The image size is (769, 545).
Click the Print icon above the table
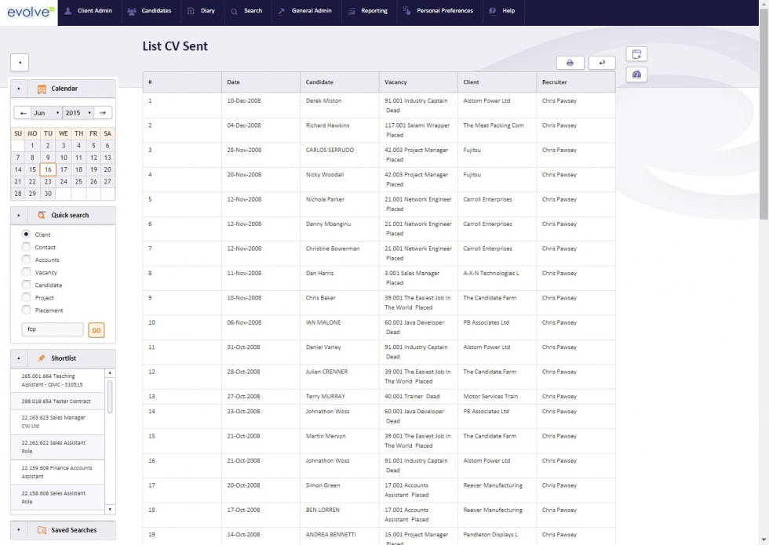pos(570,62)
